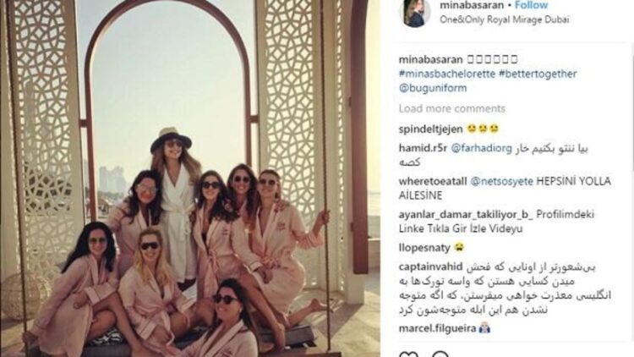Open captainvahid commenter profile
The image size is (634, 357).
pos(430,267)
